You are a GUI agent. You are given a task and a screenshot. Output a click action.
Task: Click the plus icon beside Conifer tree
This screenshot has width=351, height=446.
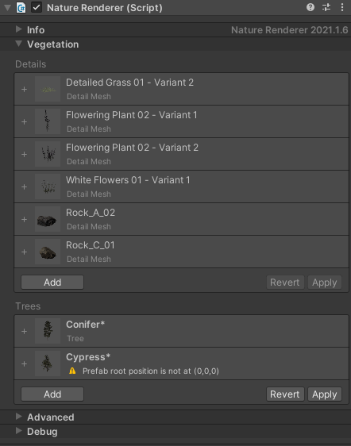24,332
